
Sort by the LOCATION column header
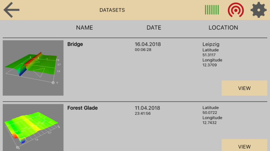[x=223, y=28]
